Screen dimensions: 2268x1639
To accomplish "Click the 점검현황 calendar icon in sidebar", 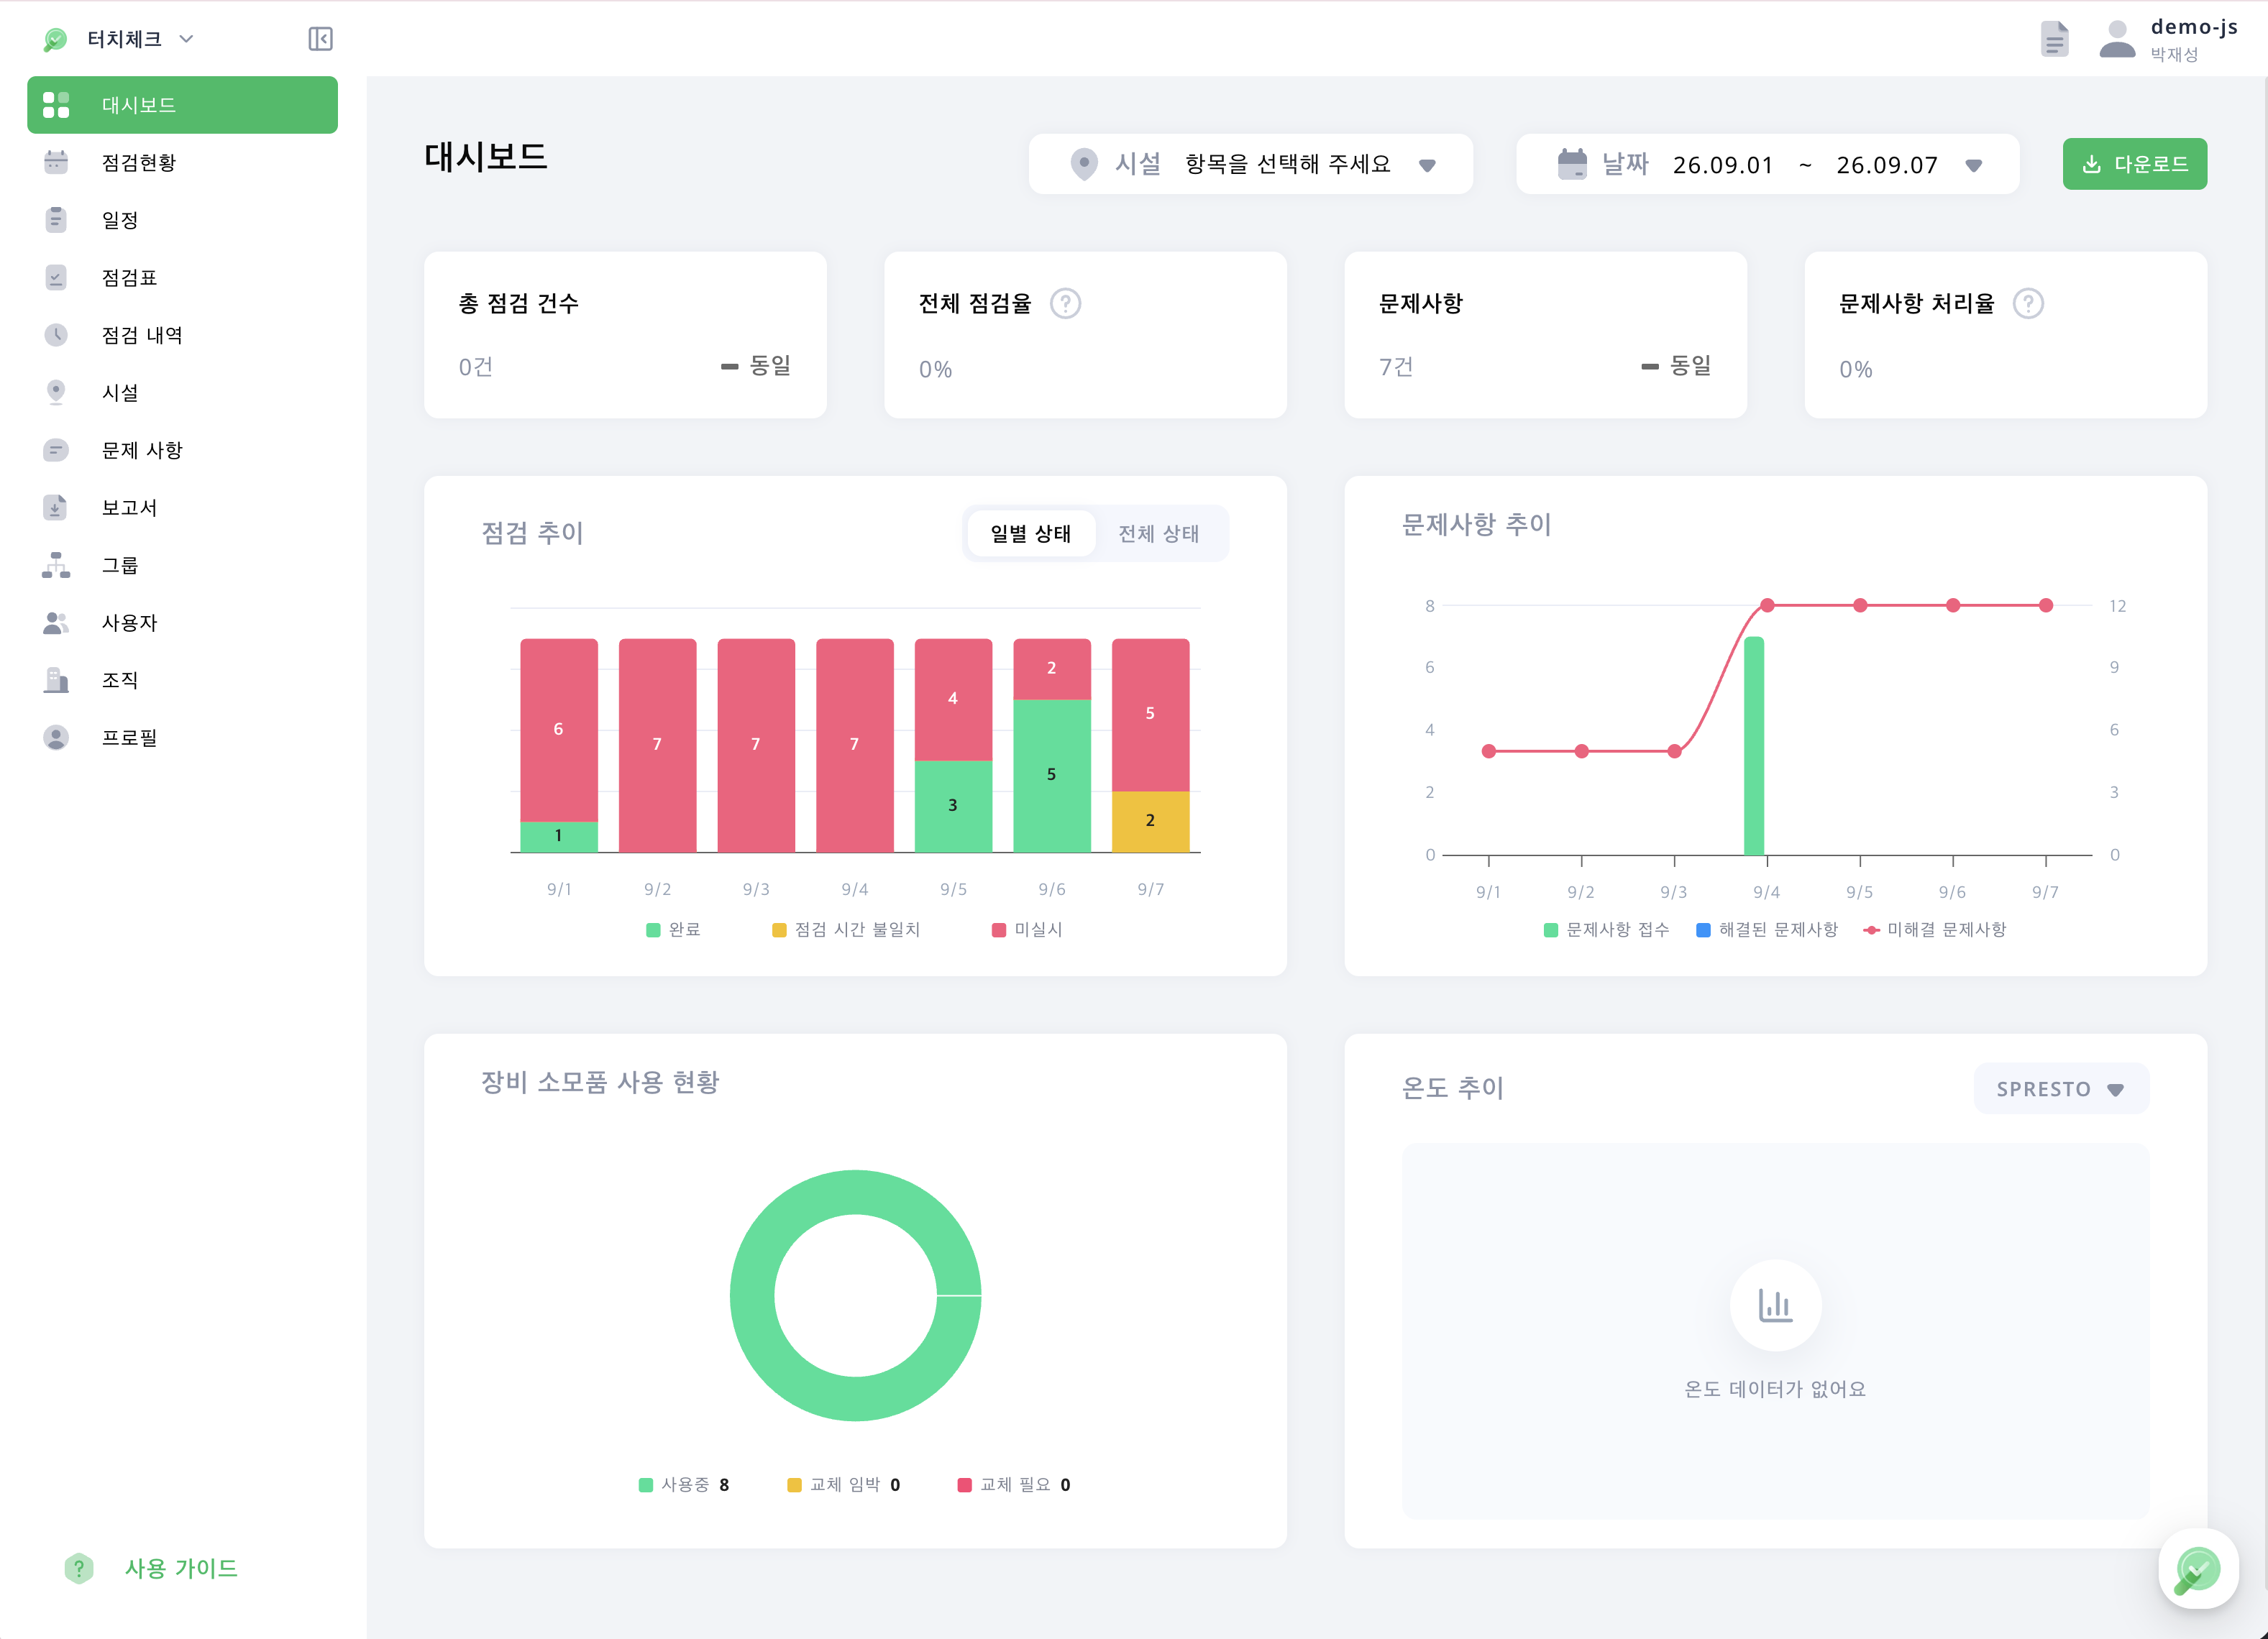I will tap(56, 162).
